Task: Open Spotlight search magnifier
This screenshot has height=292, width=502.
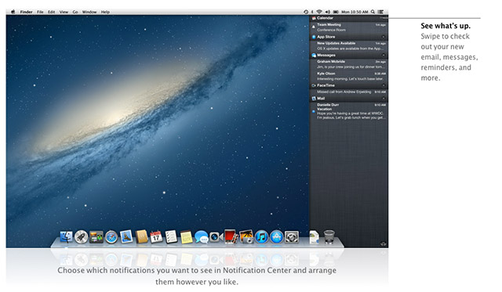Action: tap(373, 12)
